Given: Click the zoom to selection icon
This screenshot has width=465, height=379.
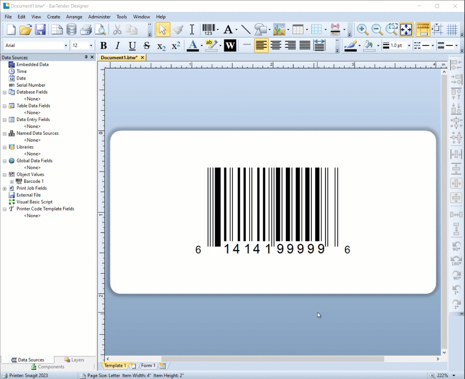Looking at the screenshot, I should [x=391, y=30].
